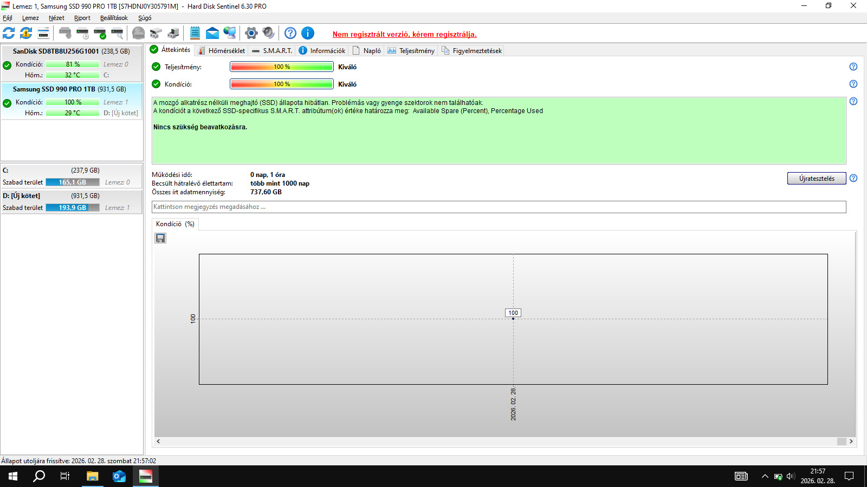Open the Súgó menu
This screenshot has width=867, height=487.
pyautogui.click(x=145, y=18)
